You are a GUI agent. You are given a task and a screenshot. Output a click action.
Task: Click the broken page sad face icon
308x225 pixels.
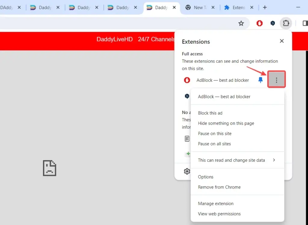coord(49,168)
